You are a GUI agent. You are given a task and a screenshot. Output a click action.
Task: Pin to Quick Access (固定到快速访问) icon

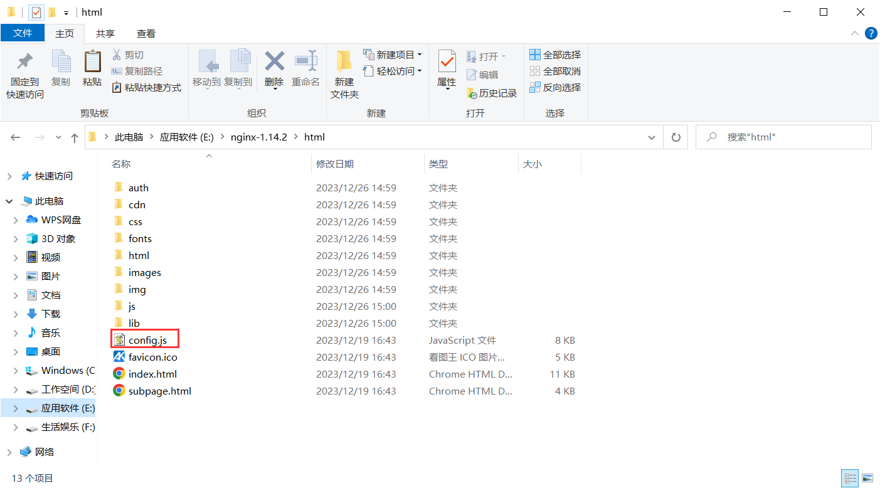[x=25, y=63]
